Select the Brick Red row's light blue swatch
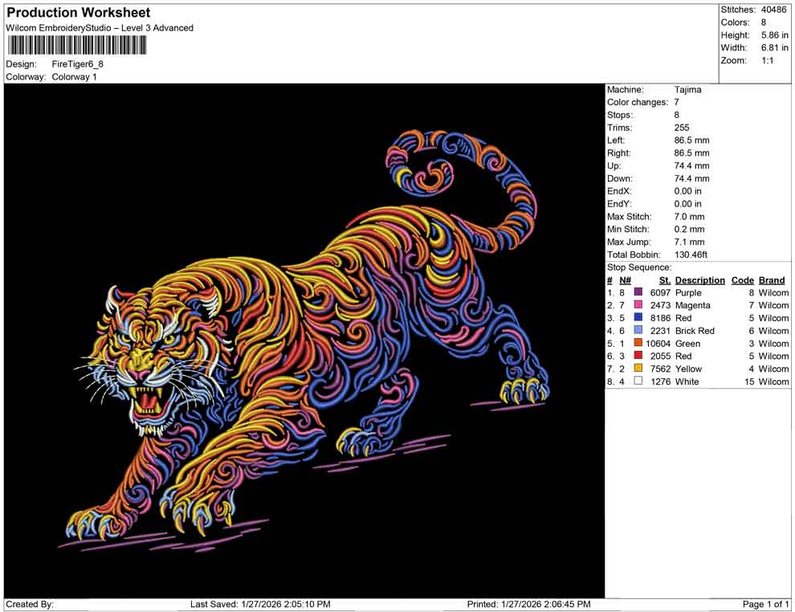Viewport: 795px width, 612px height. click(638, 331)
